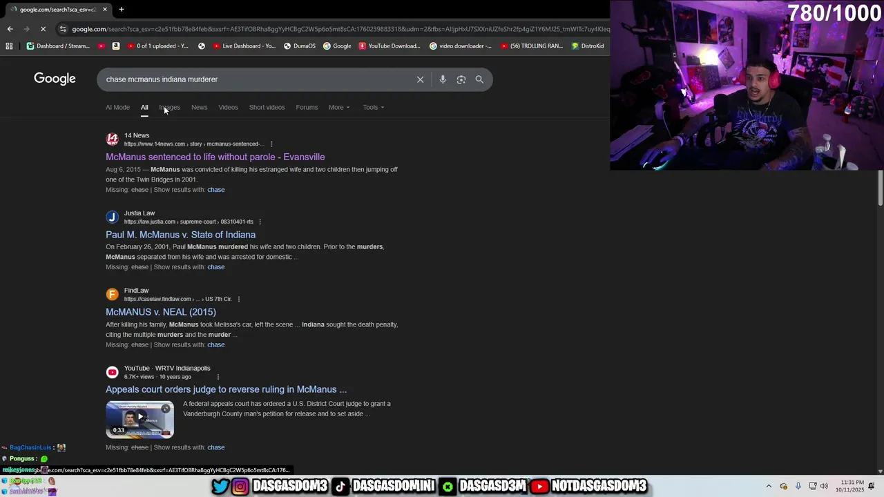Screen dimensions: 884x497
Task: Switch to Forums results tab
Action: 307,107
